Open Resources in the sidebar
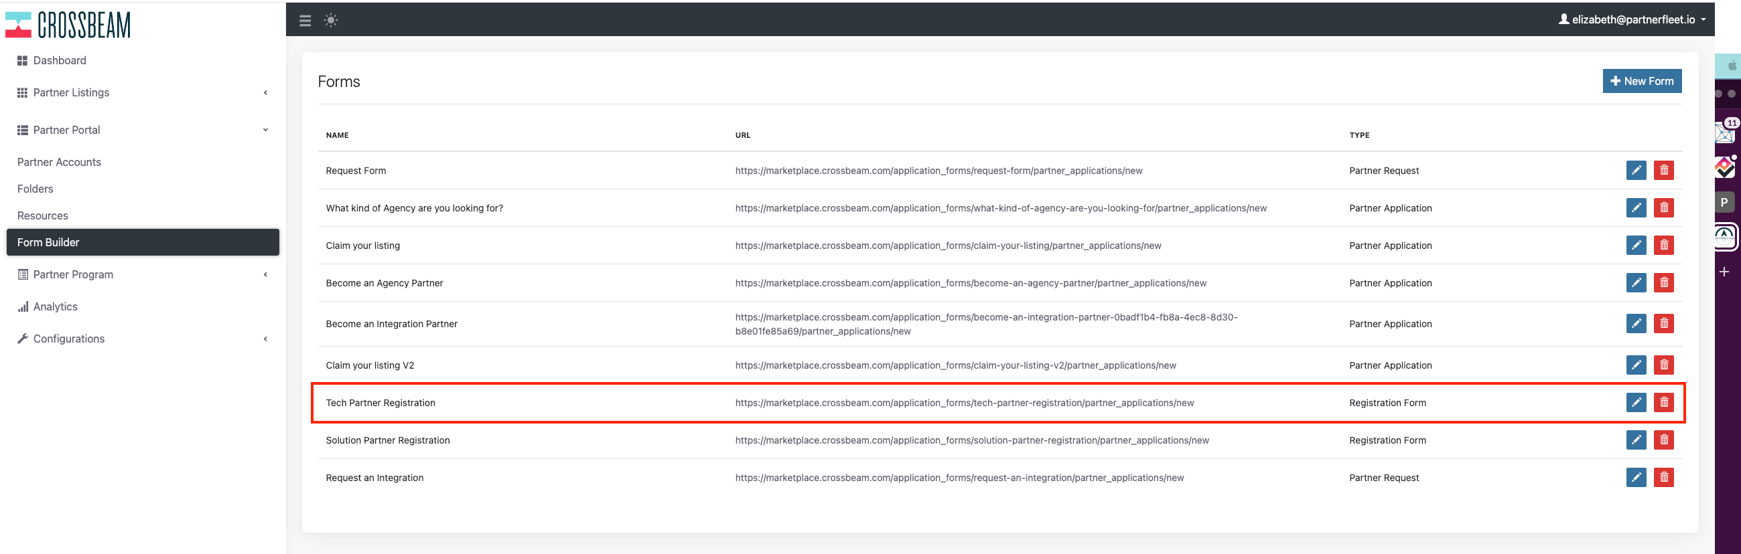Screen dimensions: 1741x554 point(43,215)
